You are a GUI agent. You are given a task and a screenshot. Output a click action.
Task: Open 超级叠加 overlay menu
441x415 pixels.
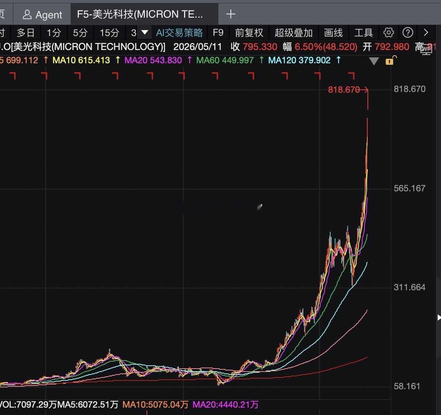click(x=294, y=33)
